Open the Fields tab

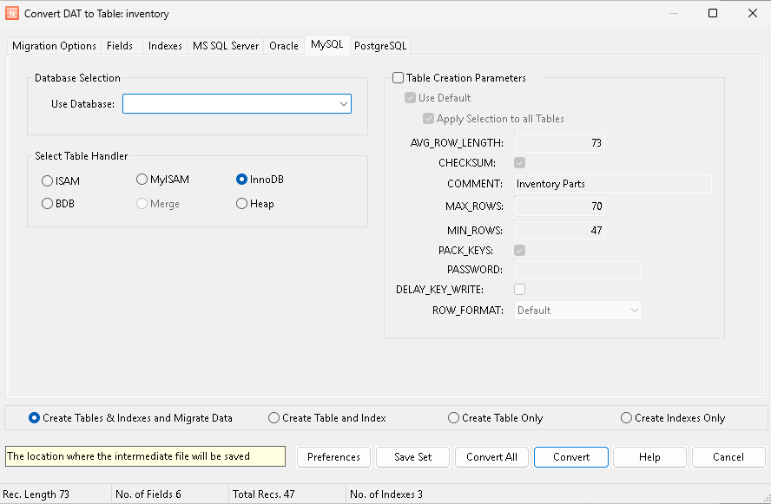coord(120,46)
